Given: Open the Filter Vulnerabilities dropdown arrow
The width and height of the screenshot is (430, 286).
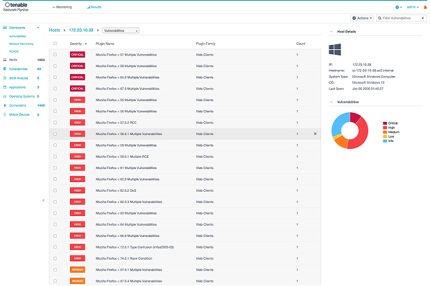Looking at the screenshot, I should [422, 18].
